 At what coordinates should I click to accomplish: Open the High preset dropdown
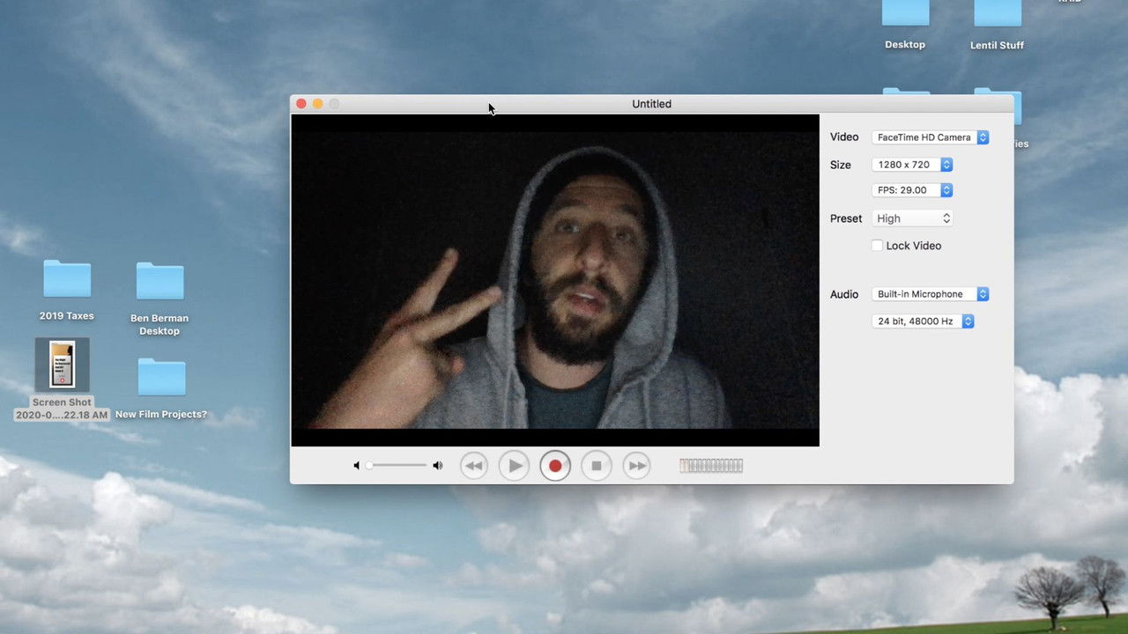pos(912,218)
